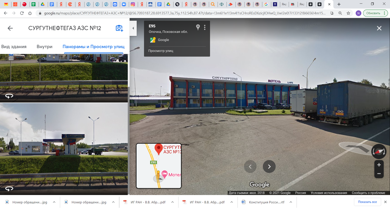Open Условия использования link
This screenshot has width=390, height=209.
[x=329, y=193]
